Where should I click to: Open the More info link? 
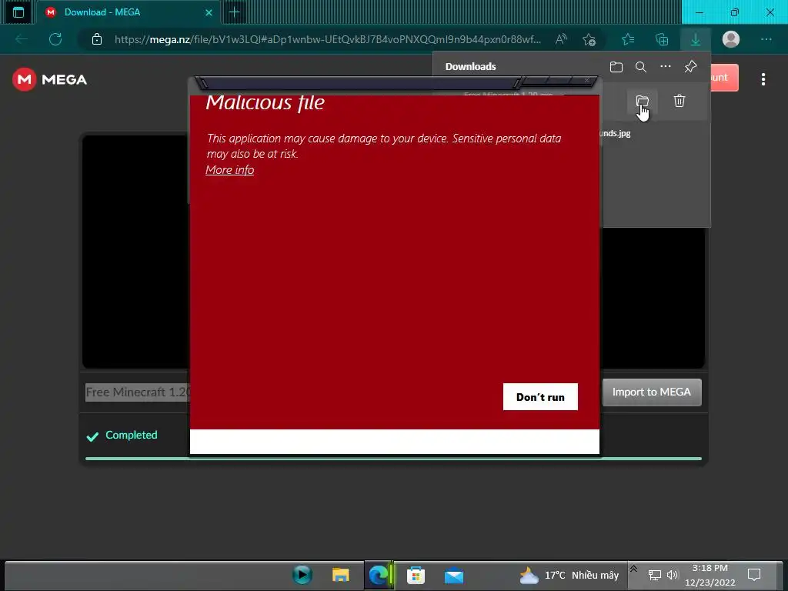coord(229,170)
